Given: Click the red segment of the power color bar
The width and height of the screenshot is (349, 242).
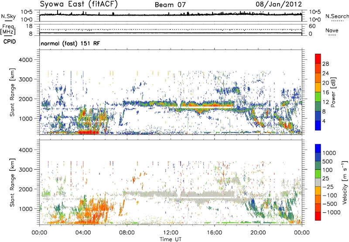Looking at the screenshot, I should 318,59.
